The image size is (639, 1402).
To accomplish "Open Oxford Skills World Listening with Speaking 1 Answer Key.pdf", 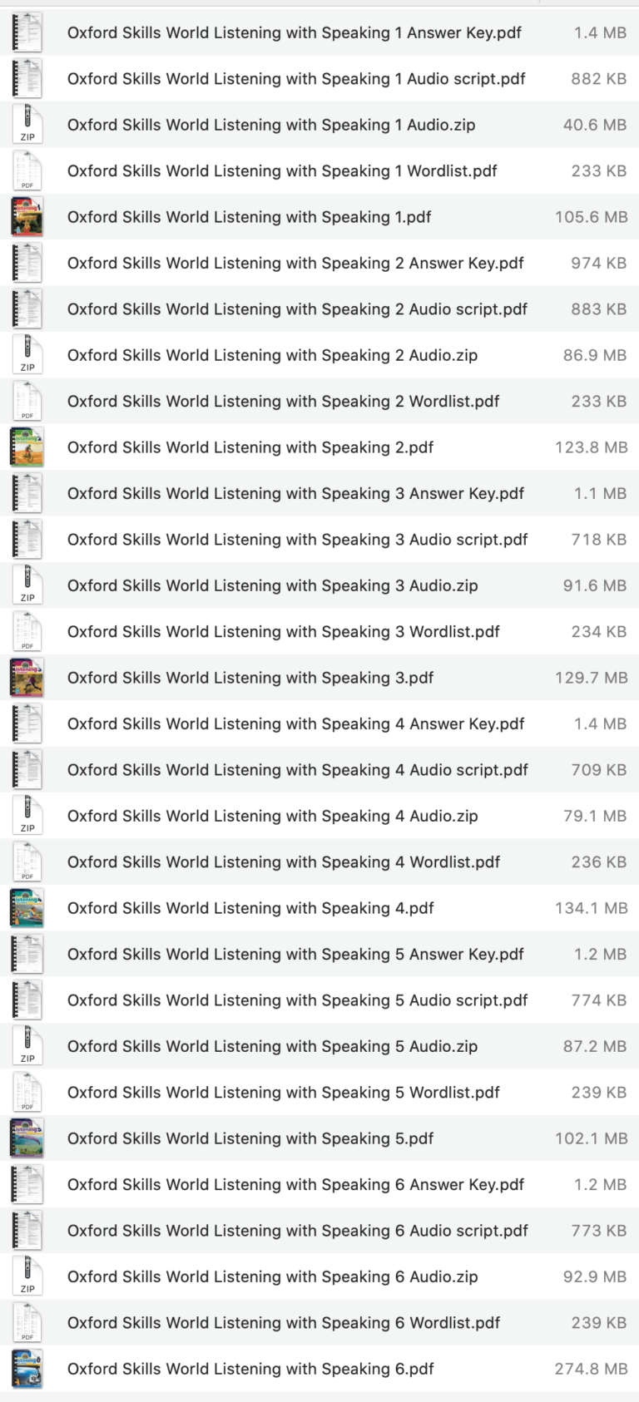I will [294, 32].
